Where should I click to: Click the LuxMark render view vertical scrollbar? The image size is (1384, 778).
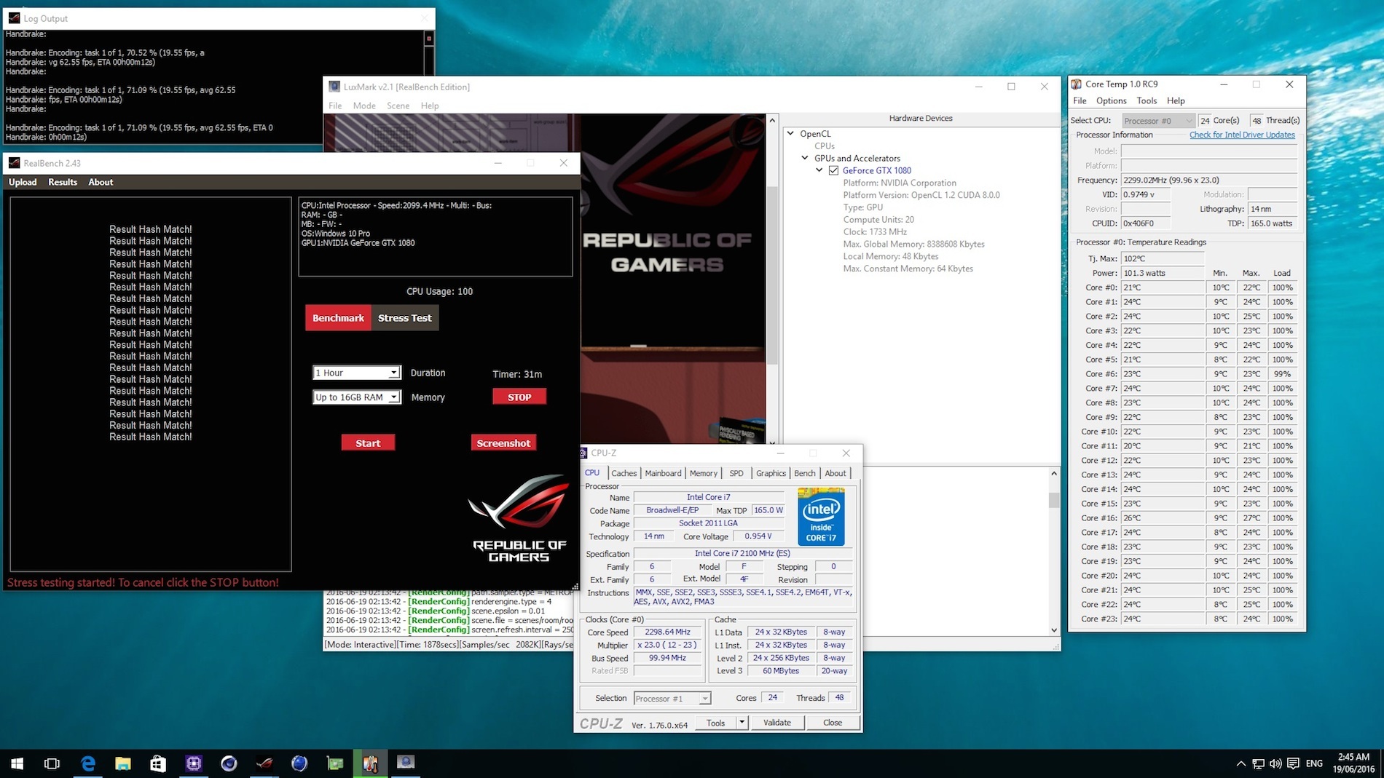(772, 279)
